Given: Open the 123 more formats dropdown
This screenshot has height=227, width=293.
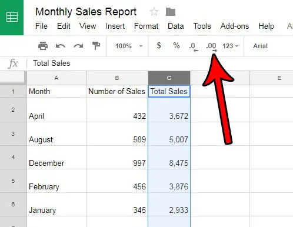Looking at the screenshot, I should coord(230,46).
